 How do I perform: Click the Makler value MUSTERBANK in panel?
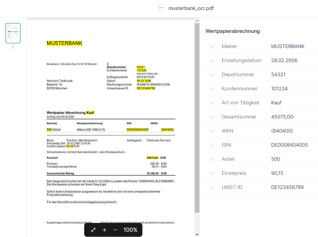pos(288,46)
